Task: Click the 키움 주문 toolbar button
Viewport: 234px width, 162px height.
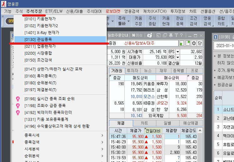Action: (x=138, y=21)
